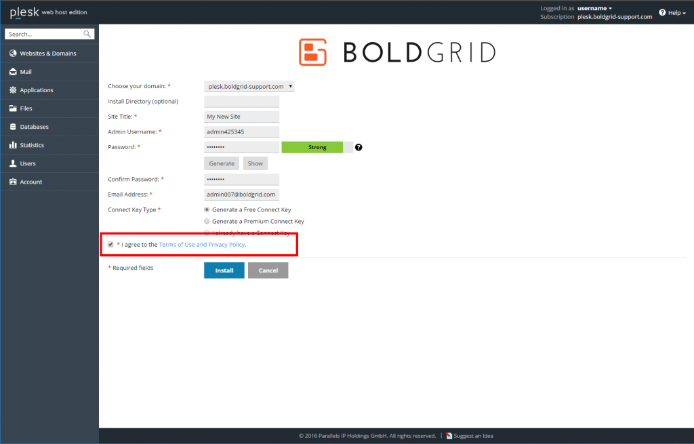The width and height of the screenshot is (694, 444).
Task: Open the plesk.boldgrid-support.com subscription link
Action: coord(615,17)
